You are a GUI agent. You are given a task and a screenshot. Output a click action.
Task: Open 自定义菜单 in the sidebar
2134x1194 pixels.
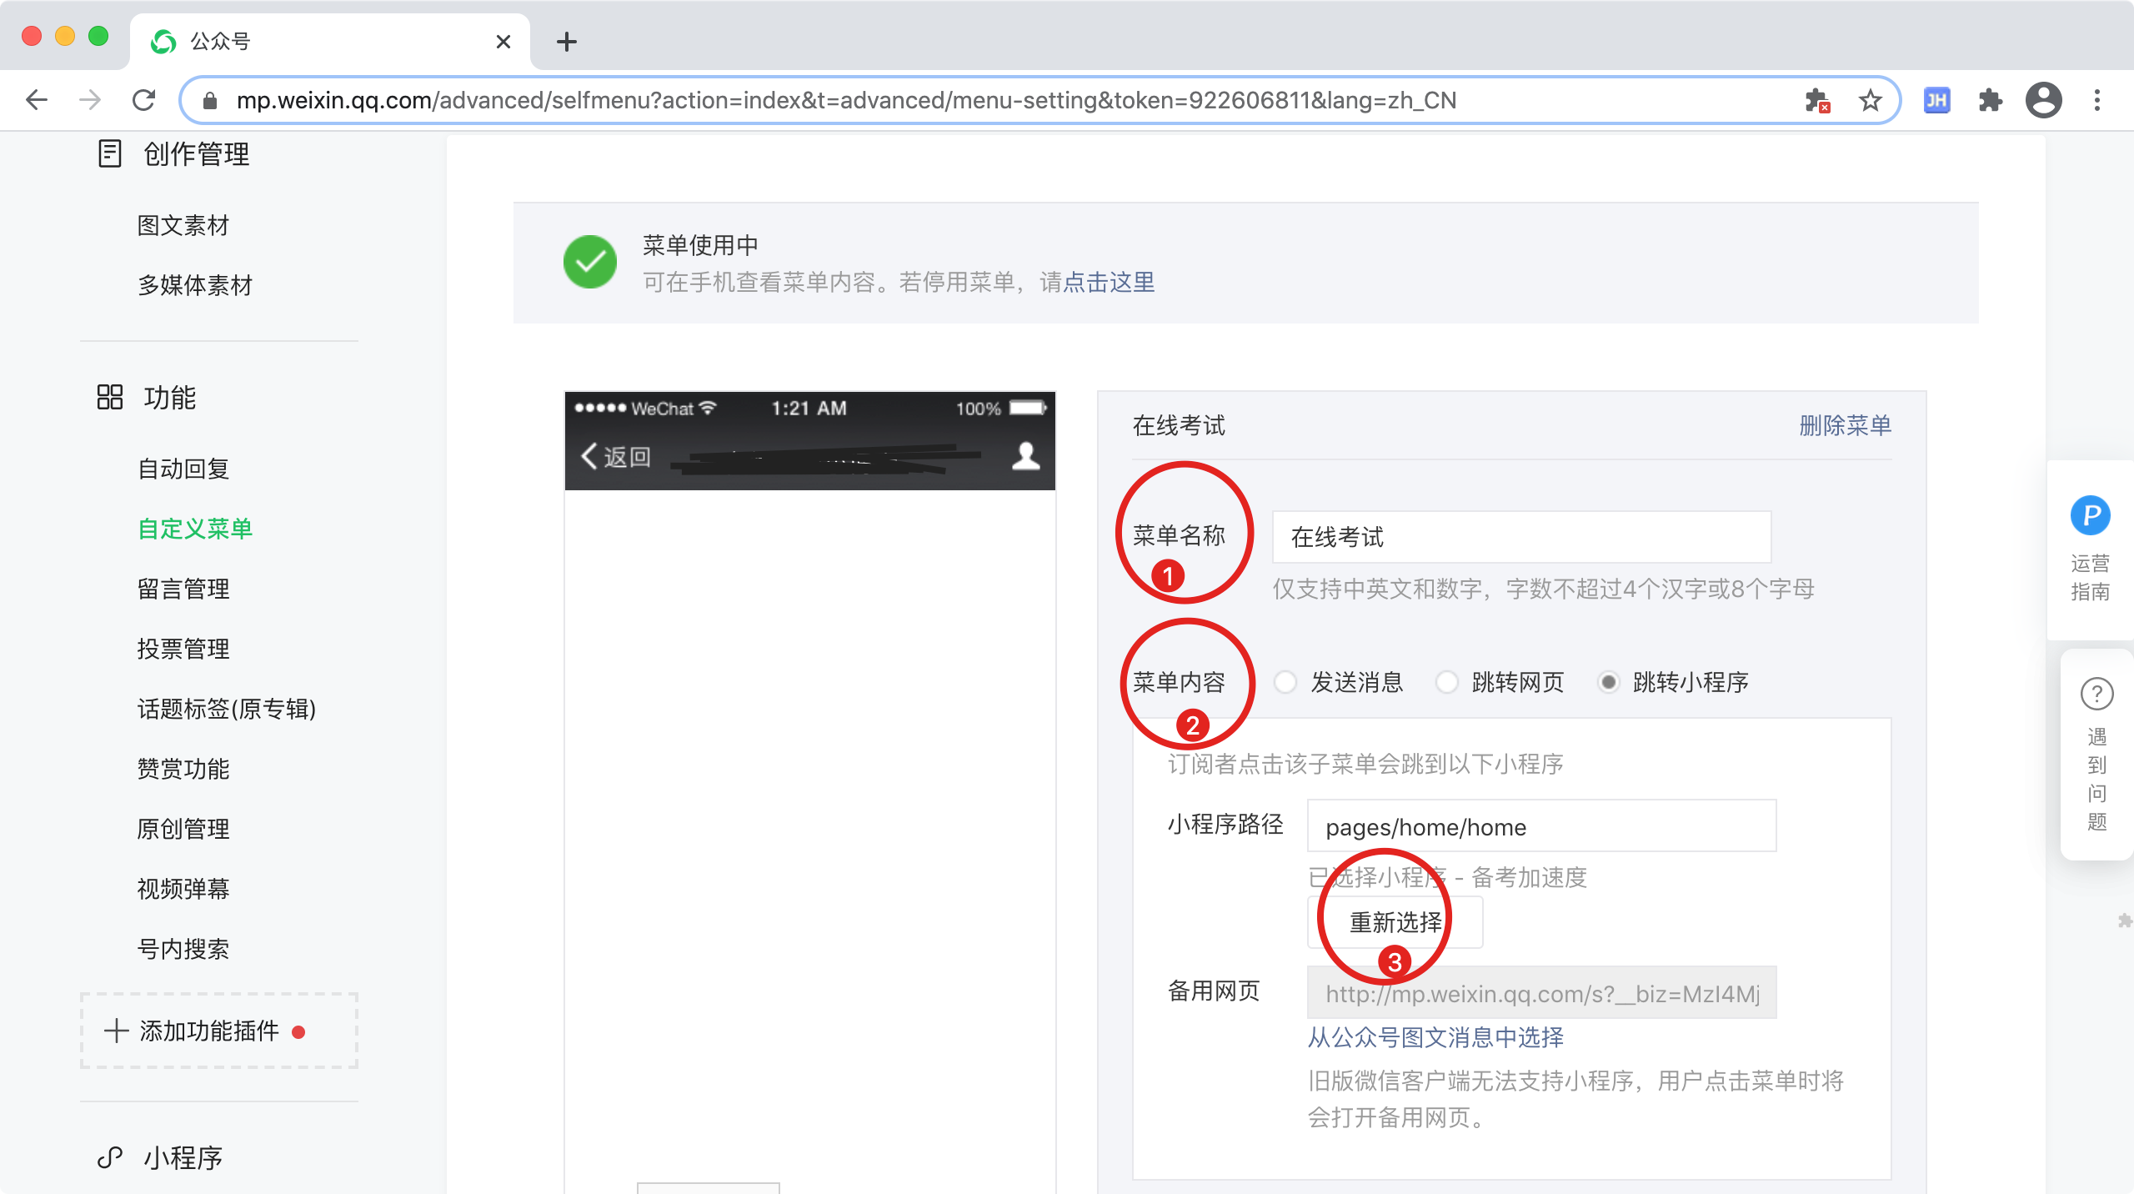[194, 529]
